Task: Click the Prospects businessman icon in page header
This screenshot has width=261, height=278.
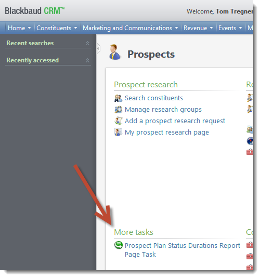Action: (114, 52)
